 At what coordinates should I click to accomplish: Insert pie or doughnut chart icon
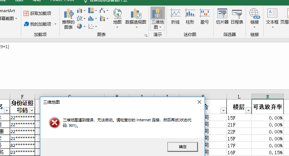(x=80, y=26)
